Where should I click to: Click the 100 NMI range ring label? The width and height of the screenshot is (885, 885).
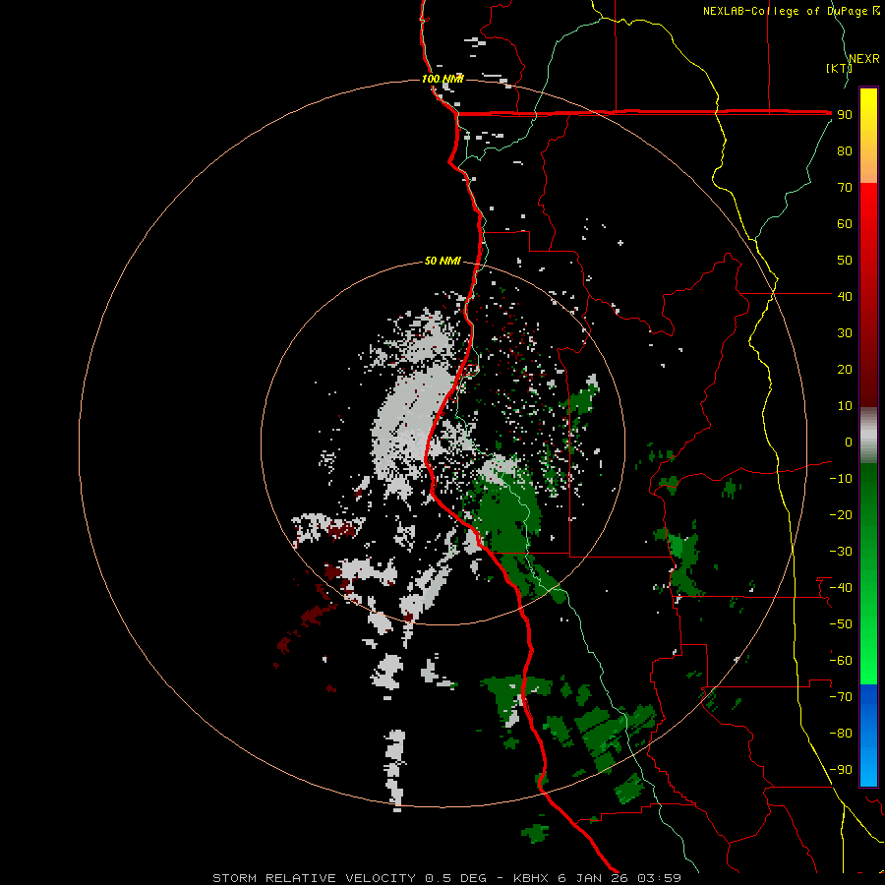[442, 79]
